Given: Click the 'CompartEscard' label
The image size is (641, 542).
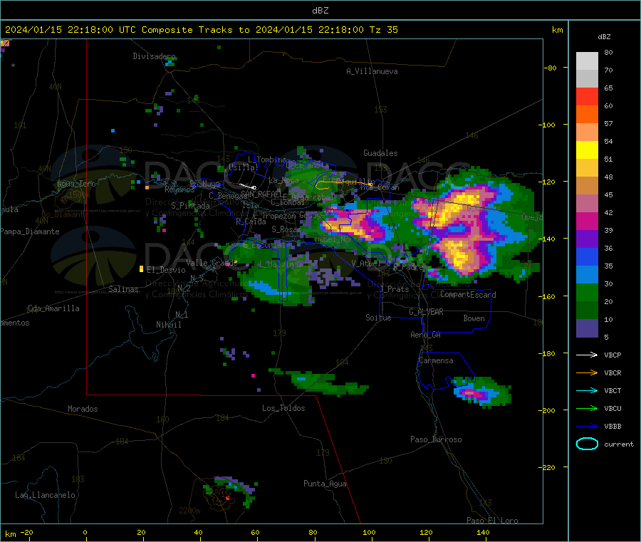Looking at the screenshot, I should coord(468,295).
